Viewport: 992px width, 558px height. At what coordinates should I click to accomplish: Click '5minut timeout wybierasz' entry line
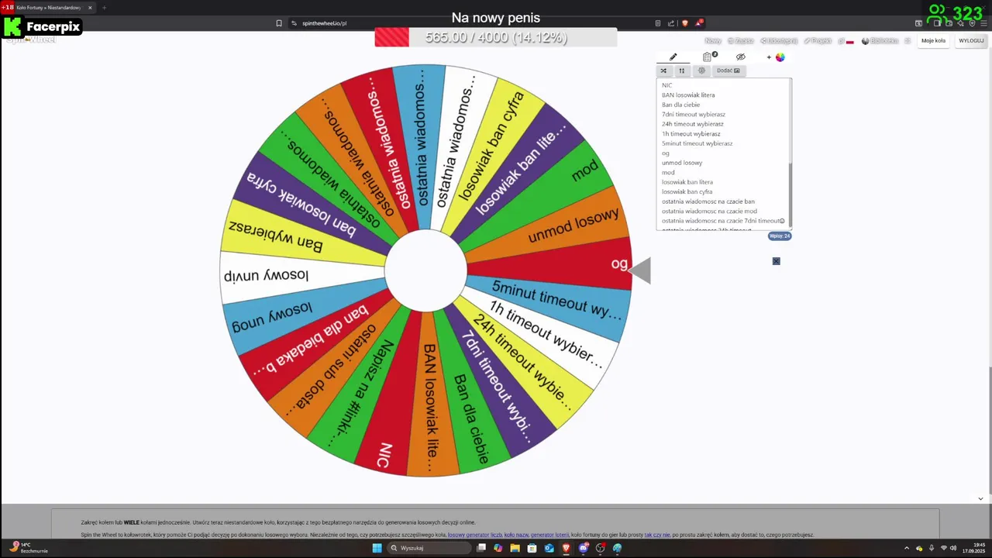pos(697,143)
